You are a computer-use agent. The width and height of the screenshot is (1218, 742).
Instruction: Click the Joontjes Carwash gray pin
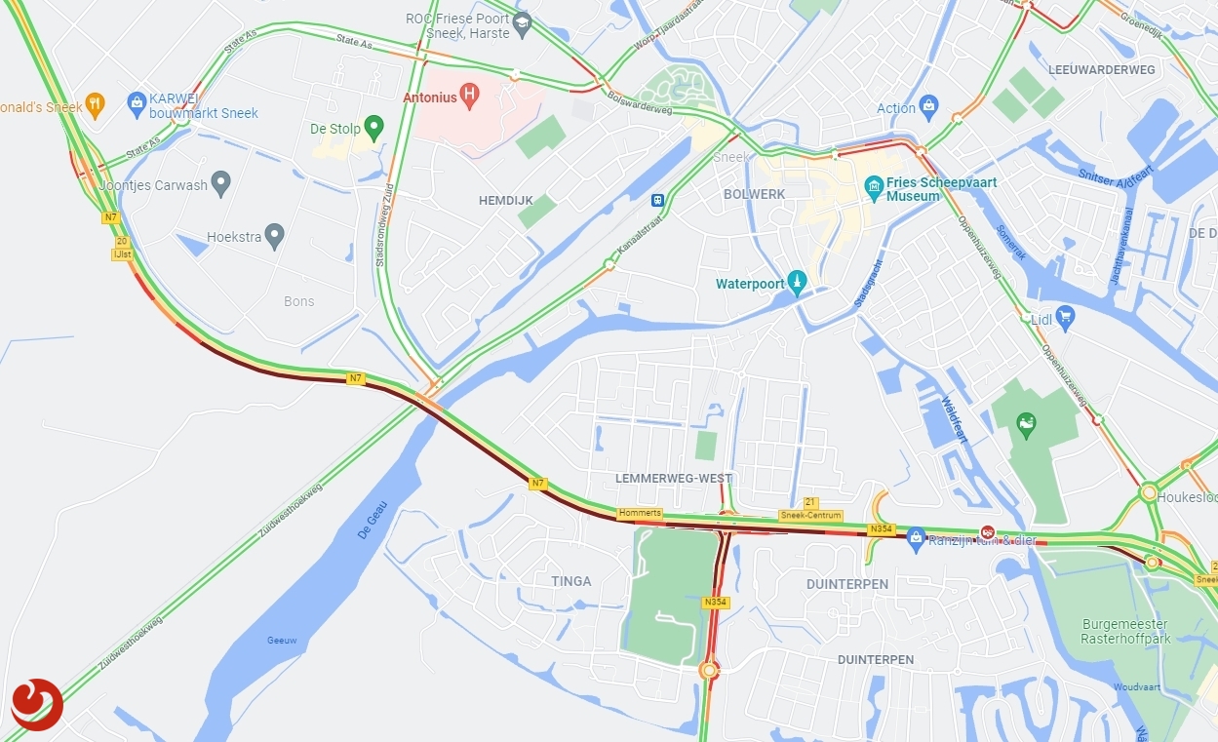pos(221,183)
